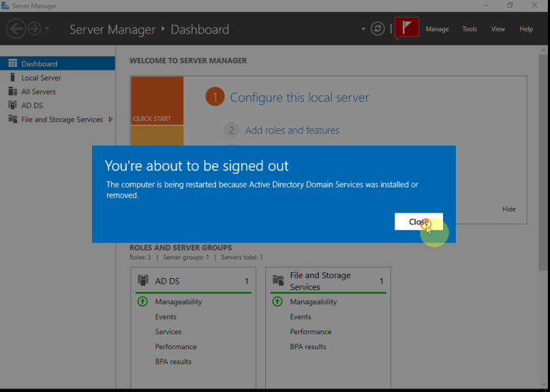
Task: Click Add roles and features link
Action: 292,130
